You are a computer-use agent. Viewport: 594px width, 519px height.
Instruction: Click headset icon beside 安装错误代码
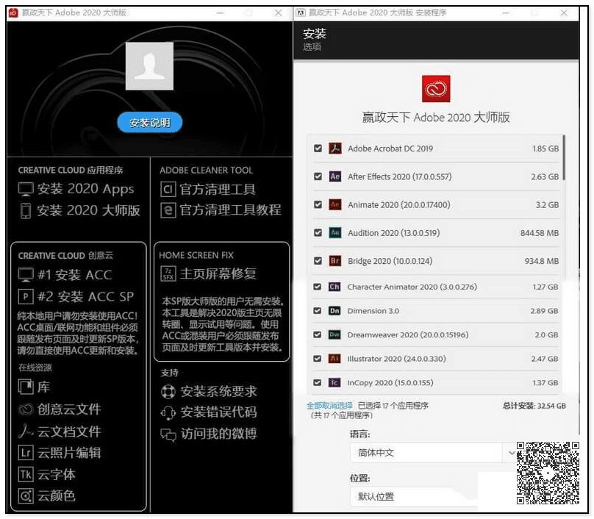point(168,412)
